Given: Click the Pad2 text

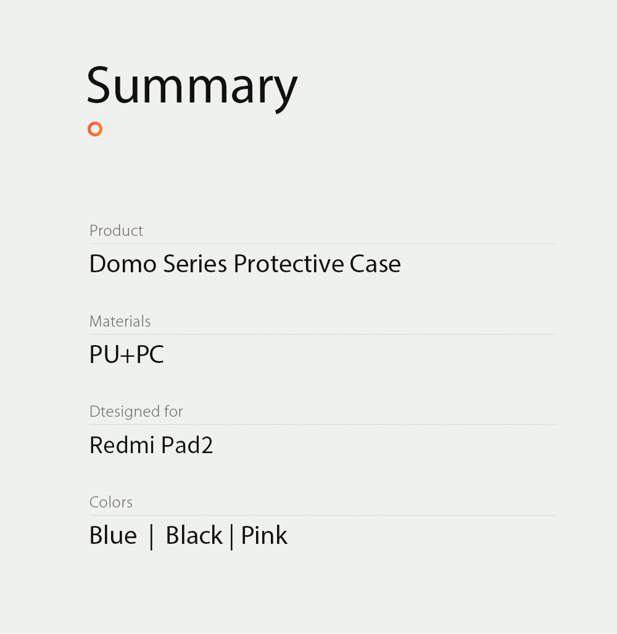Looking at the screenshot, I should pyautogui.click(x=187, y=445).
